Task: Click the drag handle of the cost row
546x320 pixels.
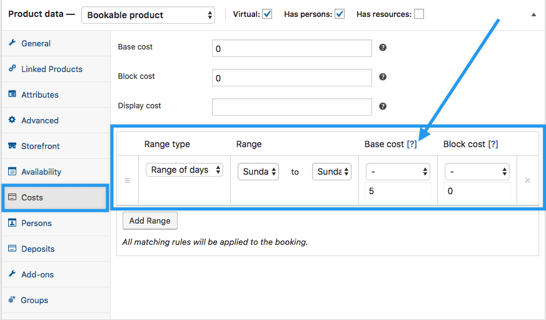Action: (x=128, y=180)
